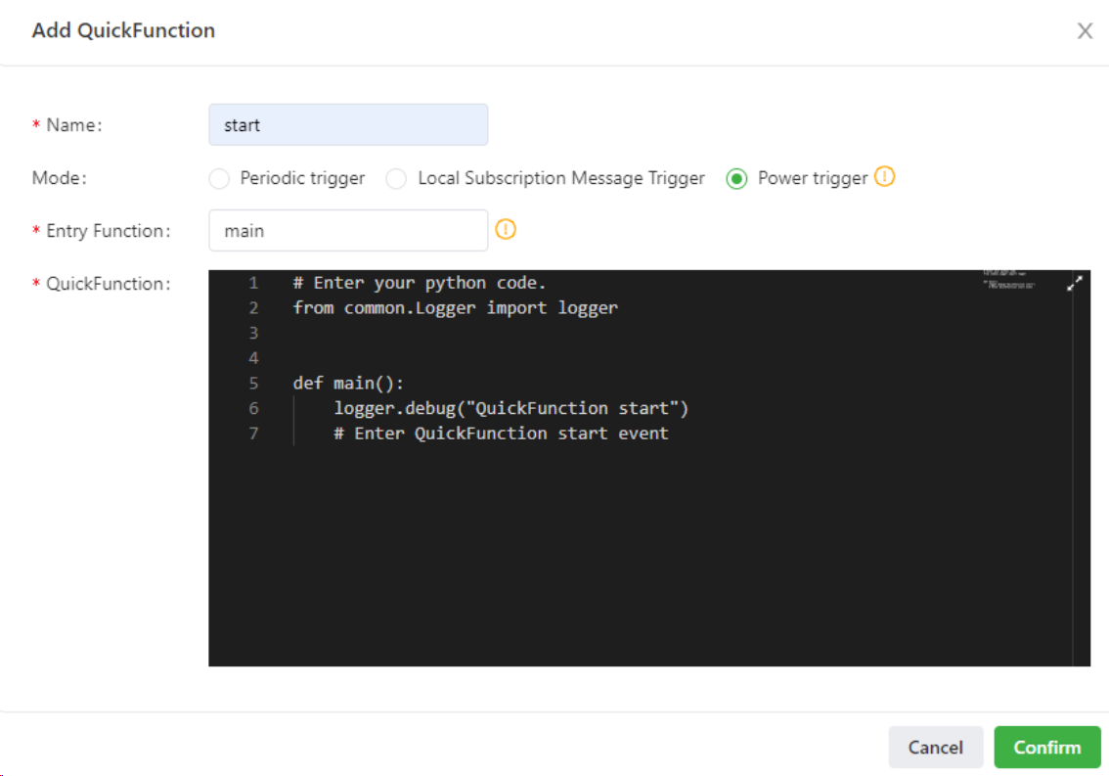This screenshot has width=1109, height=776.
Task: Click the Name input field containing 'start'
Action: pyautogui.click(x=348, y=125)
